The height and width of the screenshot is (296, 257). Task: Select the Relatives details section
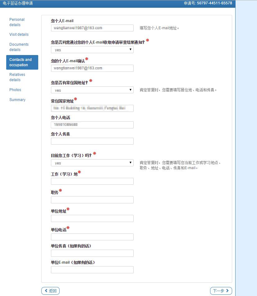click(17, 77)
